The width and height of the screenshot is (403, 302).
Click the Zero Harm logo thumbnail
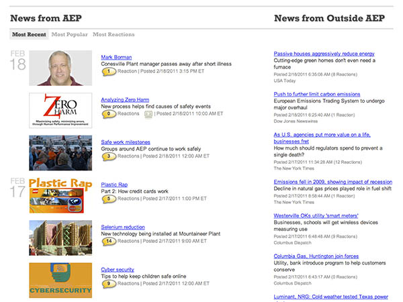click(x=60, y=111)
